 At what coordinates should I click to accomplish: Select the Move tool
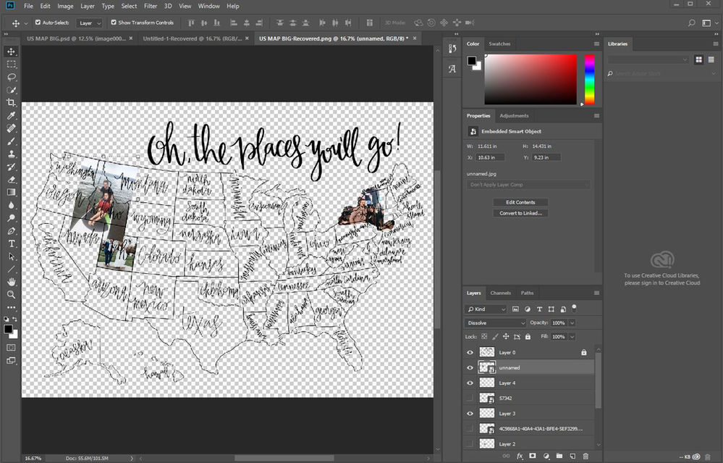(11, 51)
